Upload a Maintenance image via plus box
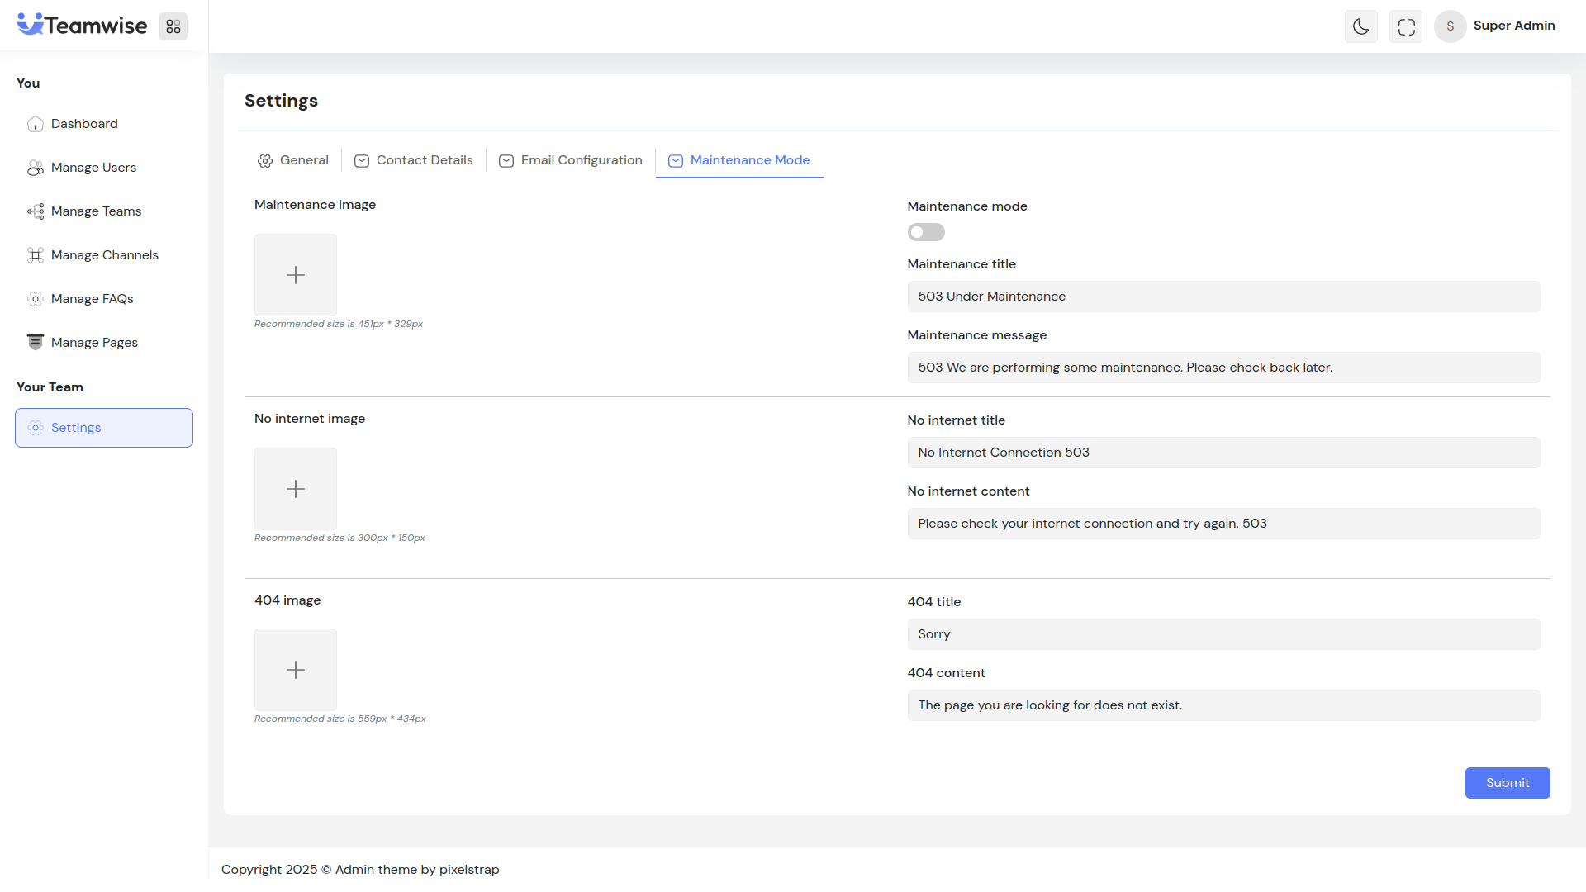Viewport: 1586px width, 892px height. pos(296,275)
